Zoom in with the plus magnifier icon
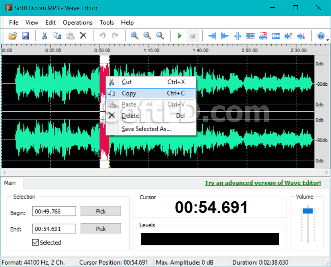The width and height of the screenshot is (331, 267). coord(134,36)
